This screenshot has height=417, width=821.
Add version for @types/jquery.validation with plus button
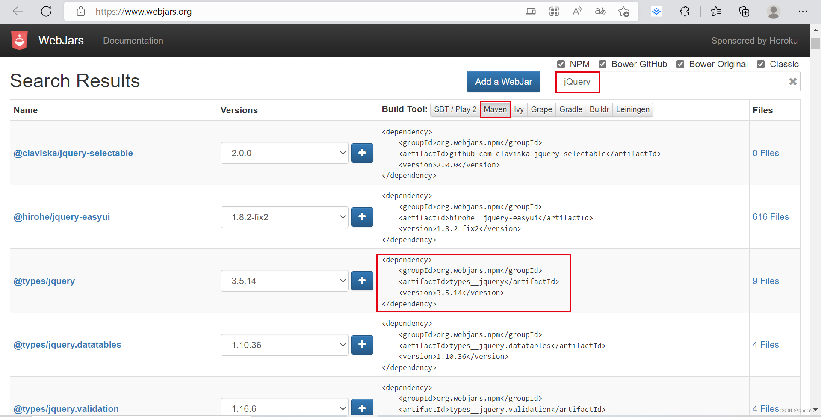click(362, 408)
